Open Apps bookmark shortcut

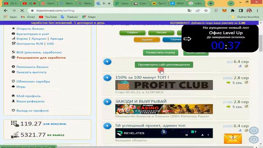(x=10, y=17)
